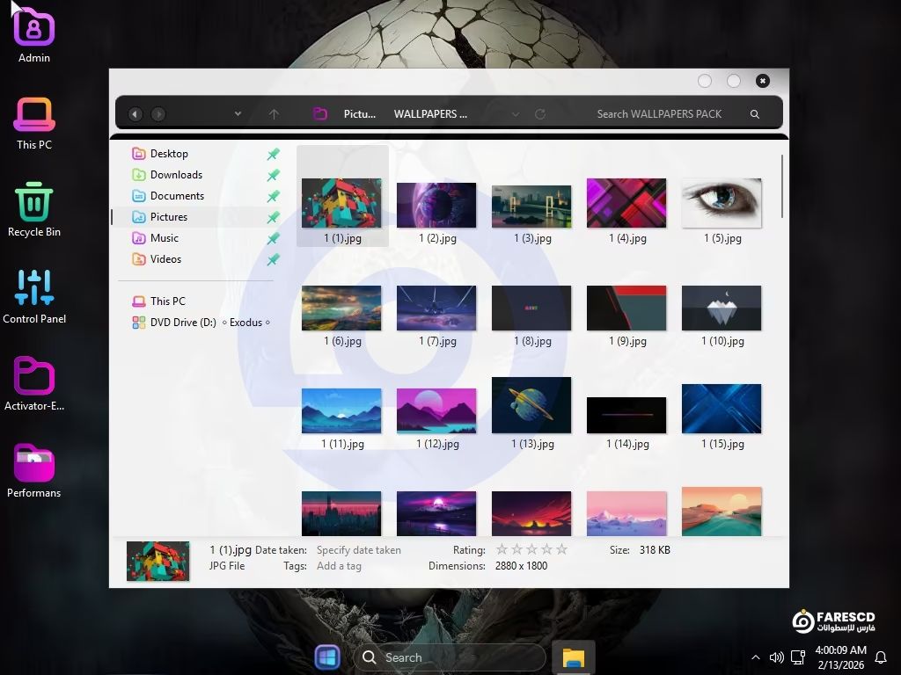Viewport: 901px width, 675px height.
Task: Click the Windows Start button on taskbar
Action: [327, 657]
